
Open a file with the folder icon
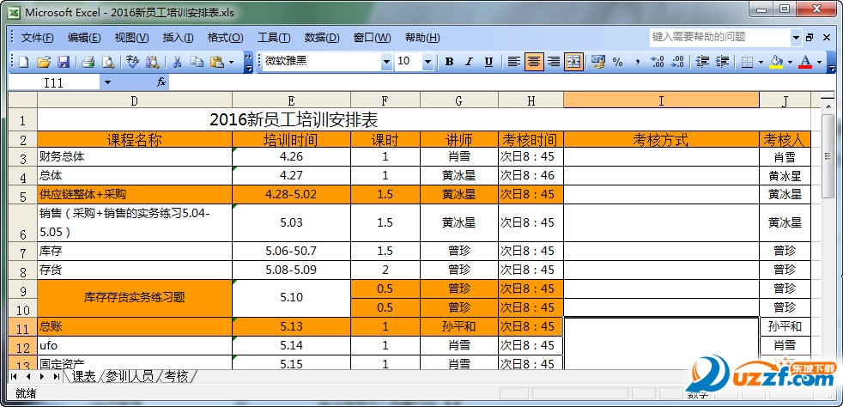(44, 62)
